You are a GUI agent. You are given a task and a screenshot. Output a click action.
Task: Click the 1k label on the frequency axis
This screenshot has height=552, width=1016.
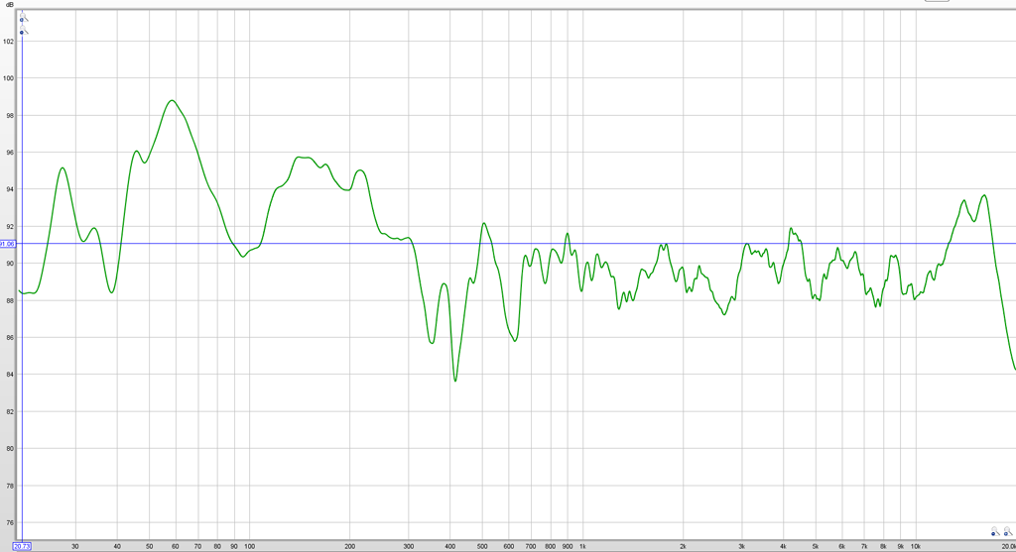tap(582, 546)
